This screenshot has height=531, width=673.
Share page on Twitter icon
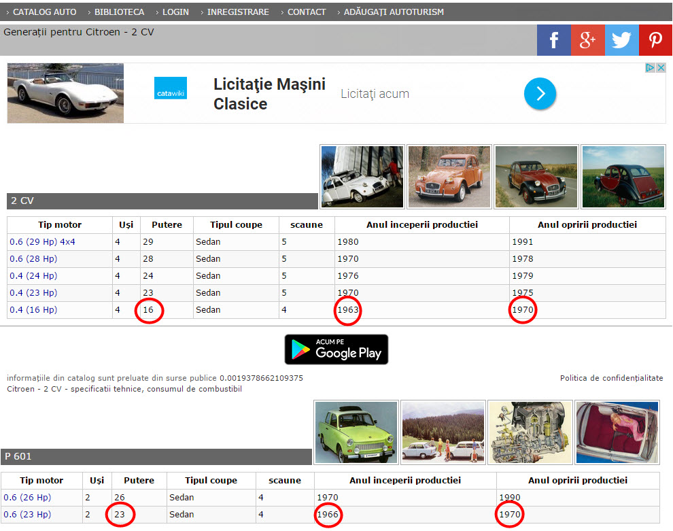coord(621,40)
